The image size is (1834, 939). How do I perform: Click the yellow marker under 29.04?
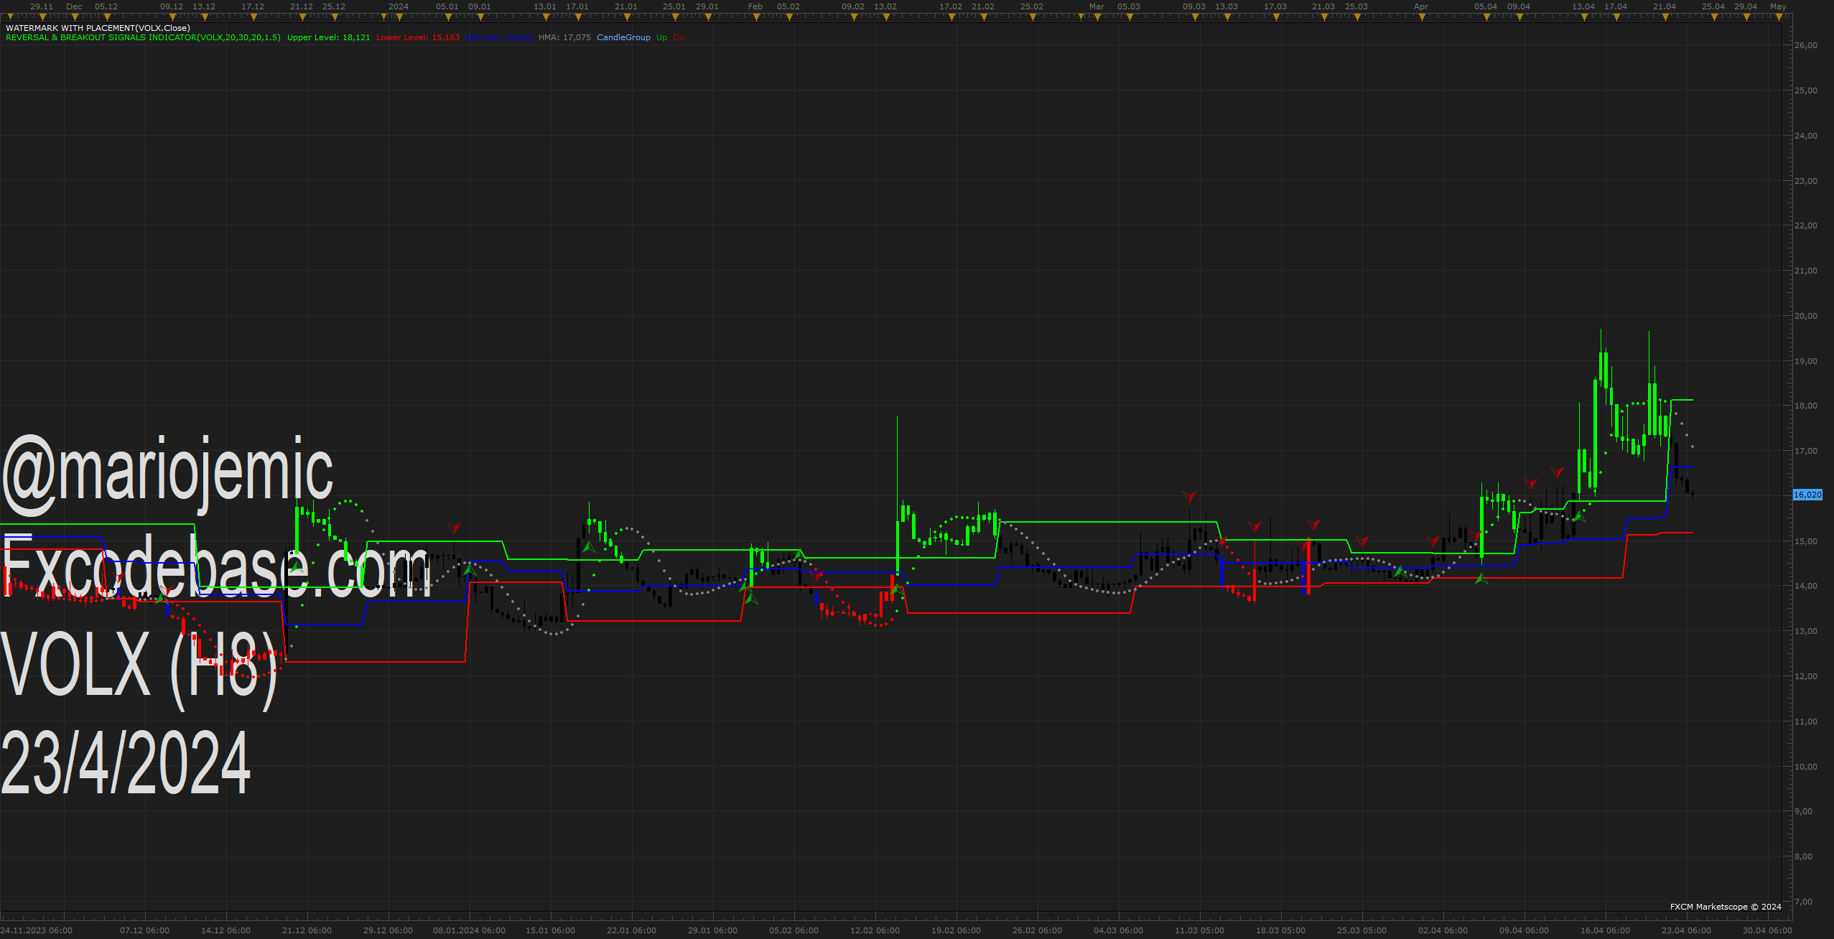[1746, 17]
